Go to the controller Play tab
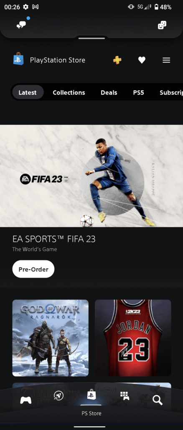Image resolution: width=183 pixels, height=430 pixels. tap(25, 400)
